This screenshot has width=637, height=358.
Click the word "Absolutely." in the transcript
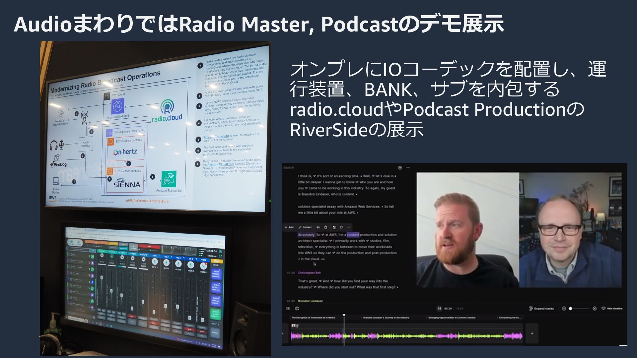point(306,235)
